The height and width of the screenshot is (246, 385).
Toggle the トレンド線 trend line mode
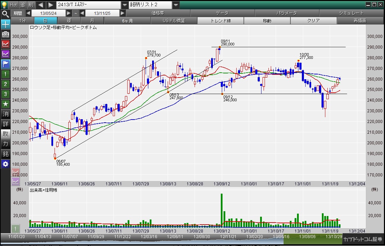point(220,21)
